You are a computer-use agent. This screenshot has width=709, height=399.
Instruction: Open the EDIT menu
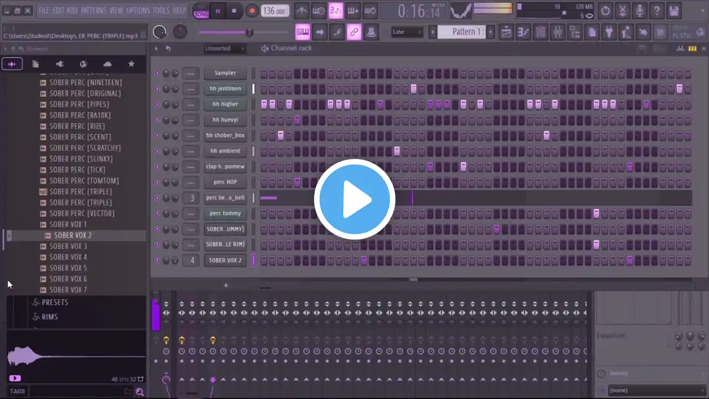click(x=58, y=11)
